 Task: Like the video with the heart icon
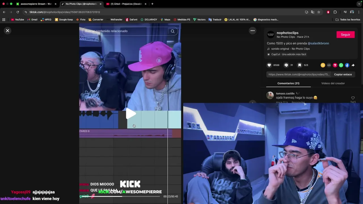click(x=269, y=65)
